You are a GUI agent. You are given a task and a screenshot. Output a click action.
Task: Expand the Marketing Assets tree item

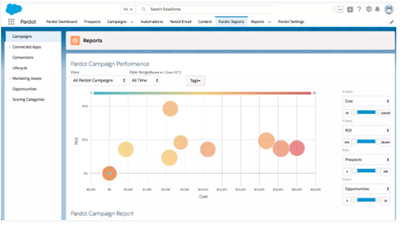[10, 79]
